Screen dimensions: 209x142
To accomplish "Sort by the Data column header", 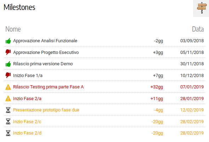I will (198, 29).
